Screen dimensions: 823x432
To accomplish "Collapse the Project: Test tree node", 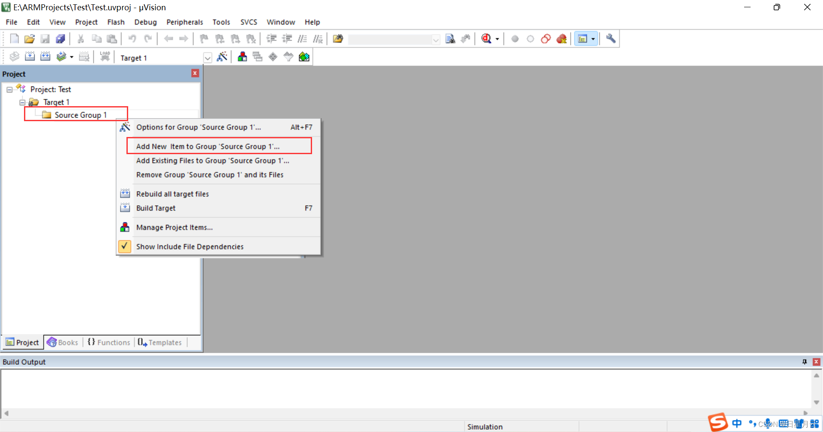I will 9,90.
